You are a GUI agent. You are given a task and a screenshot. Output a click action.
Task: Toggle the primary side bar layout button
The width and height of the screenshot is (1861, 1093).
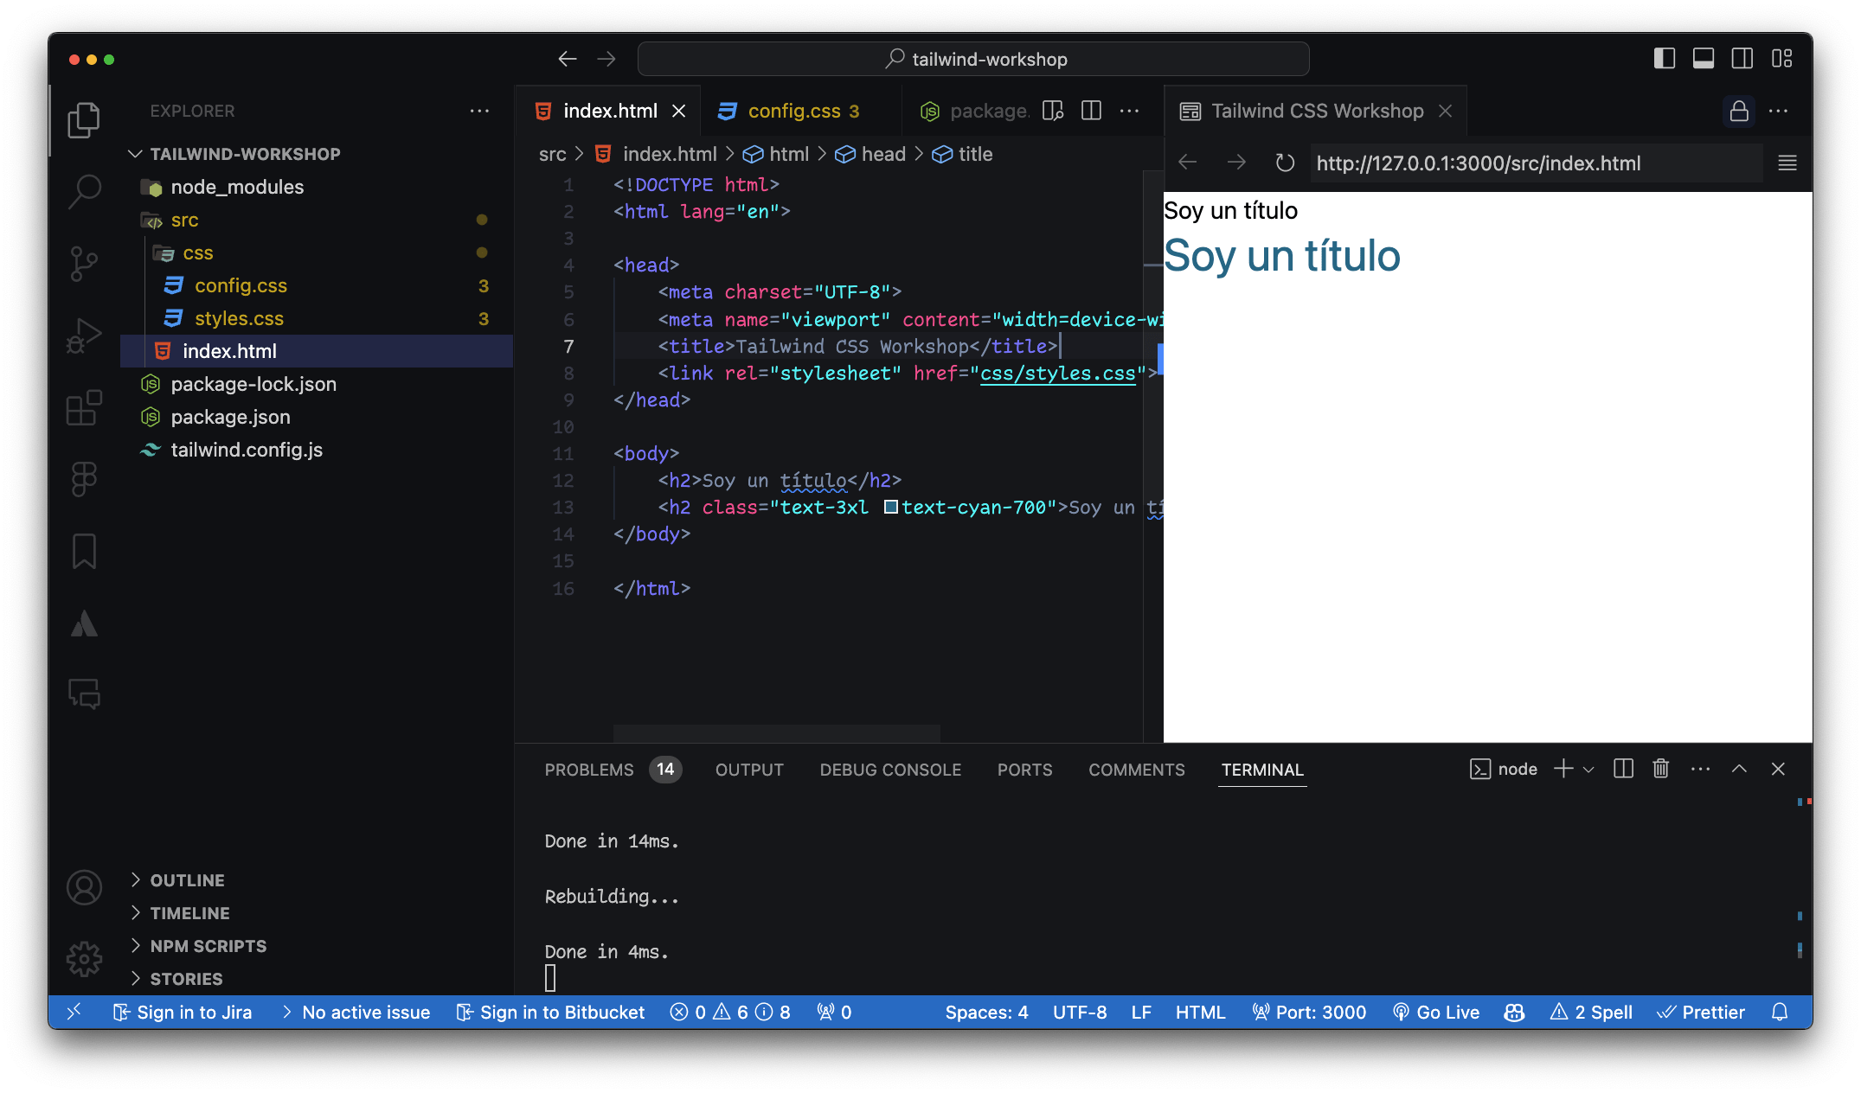click(1664, 59)
